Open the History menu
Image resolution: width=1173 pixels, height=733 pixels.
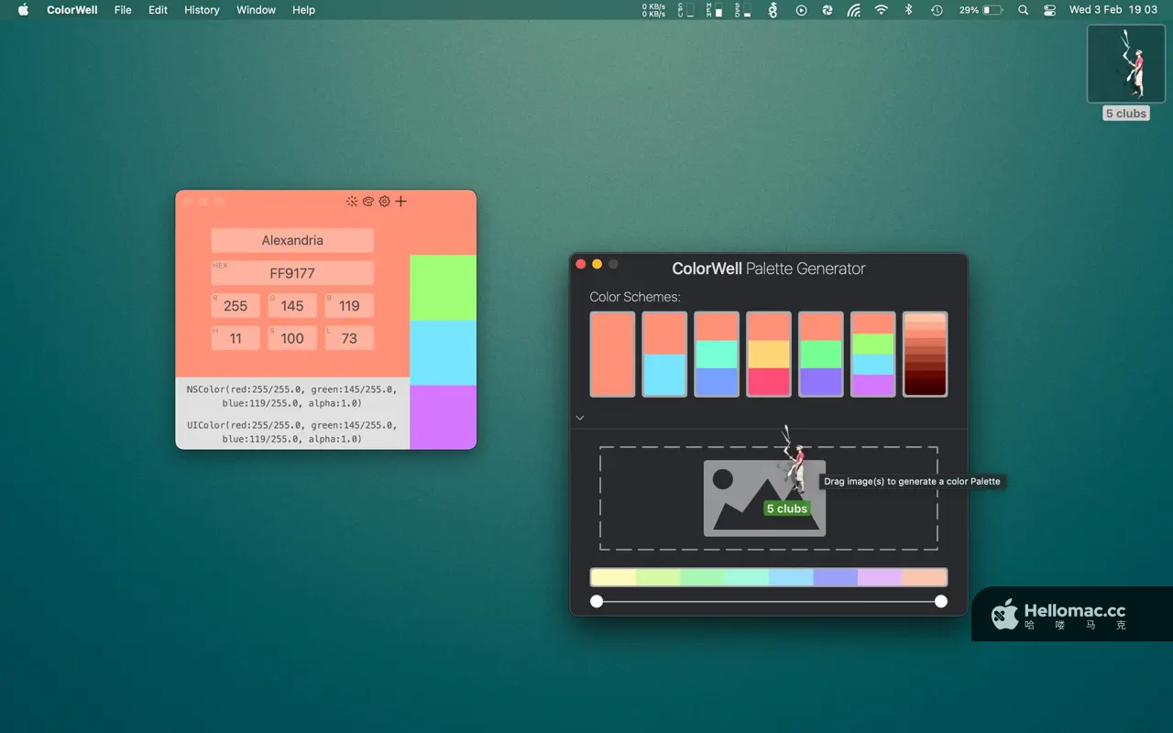[202, 10]
